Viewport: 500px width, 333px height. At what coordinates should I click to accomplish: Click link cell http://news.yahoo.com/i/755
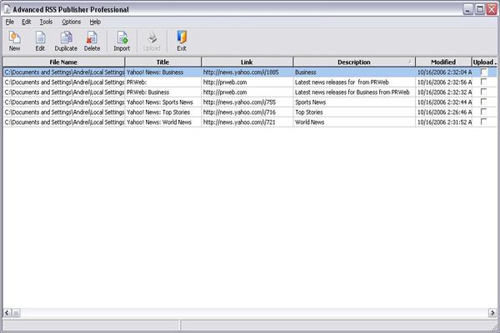pos(247,102)
